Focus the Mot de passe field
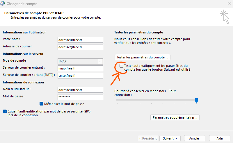Viewport: 233px width, 143px height. coord(80,97)
